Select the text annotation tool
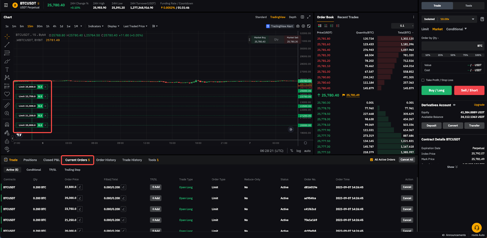 point(7,69)
